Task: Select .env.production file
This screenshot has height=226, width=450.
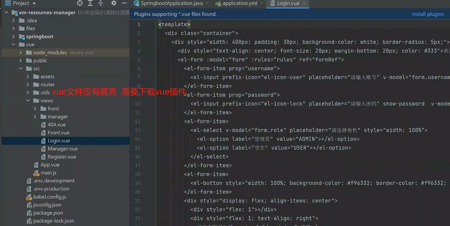Action: coord(51,189)
